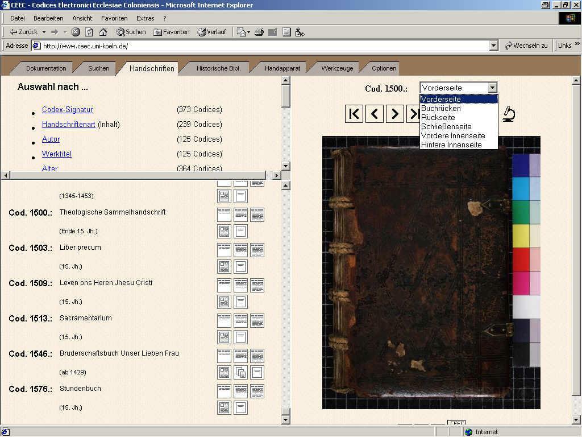Select Rückseite from the dropdown list
This screenshot has height=437, width=582.
459,117
